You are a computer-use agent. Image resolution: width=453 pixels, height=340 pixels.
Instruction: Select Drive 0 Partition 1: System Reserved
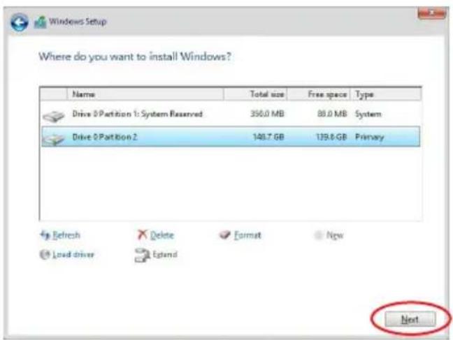pyautogui.click(x=231, y=114)
